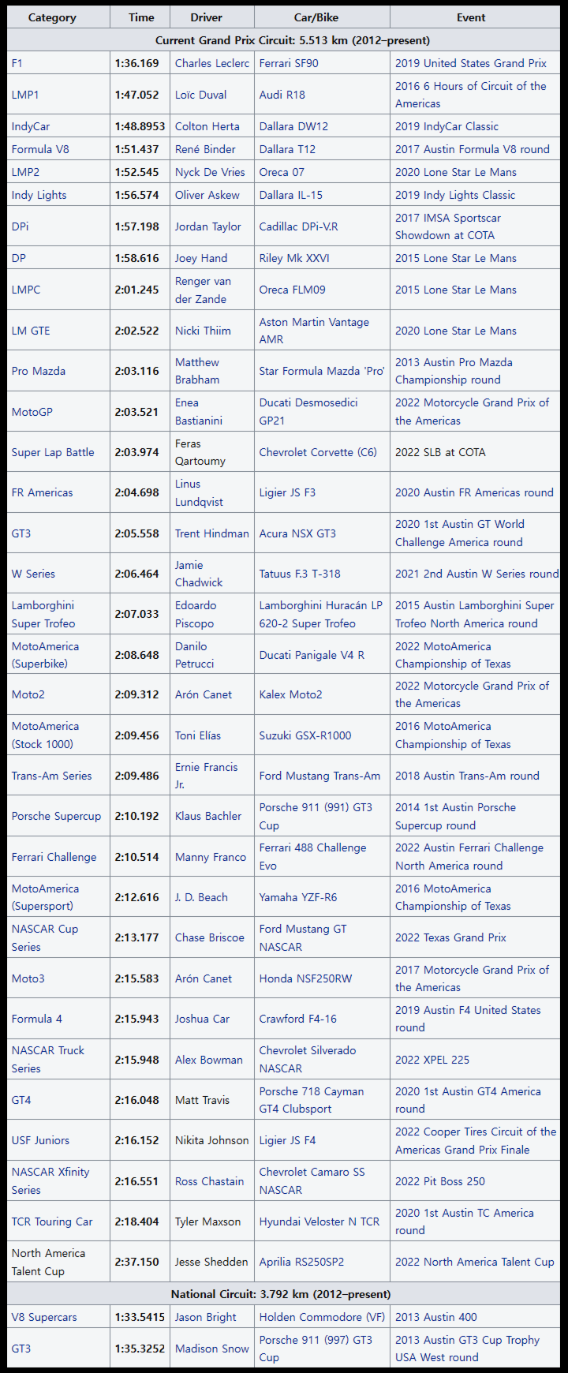568x1373 pixels.
Task: Open Jamie Chadwick driver link
Action: coord(199,574)
